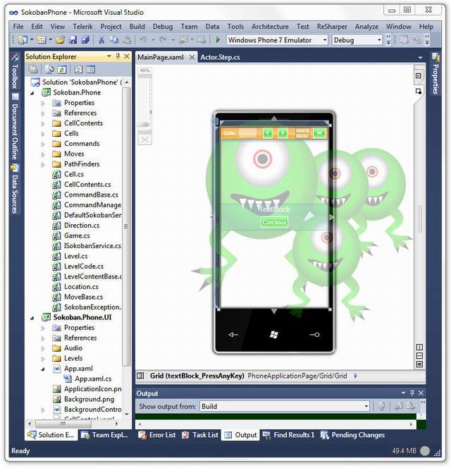Viewport: 451px width, 468px height.
Task: Click the Save icon in toolbar
Action: 73,39
